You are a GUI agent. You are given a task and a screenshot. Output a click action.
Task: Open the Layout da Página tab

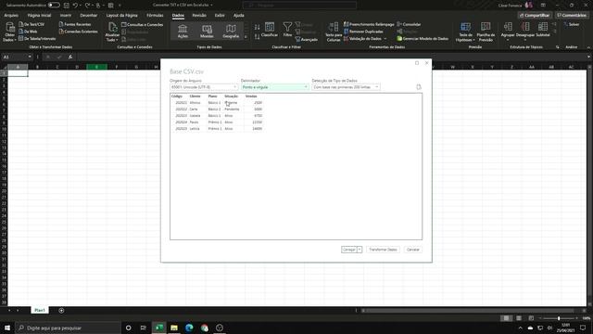[x=121, y=16]
